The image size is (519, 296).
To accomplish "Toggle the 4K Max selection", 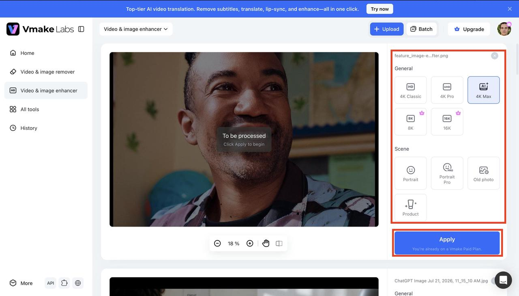I will click(484, 90).
